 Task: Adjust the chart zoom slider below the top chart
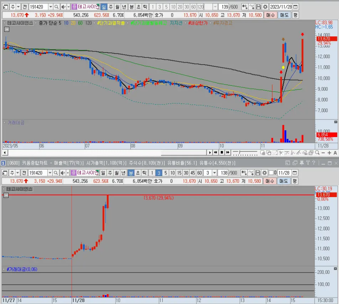click(x=245, y=153)
